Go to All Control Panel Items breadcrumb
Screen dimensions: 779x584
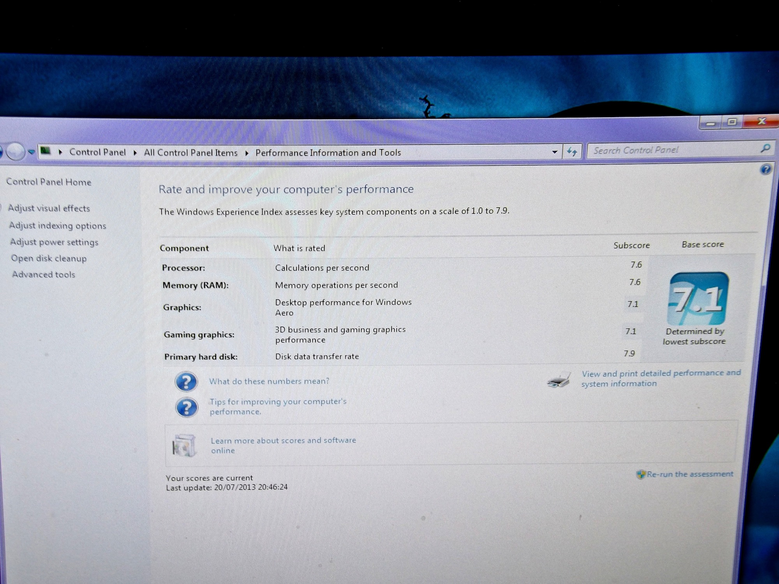190,153
